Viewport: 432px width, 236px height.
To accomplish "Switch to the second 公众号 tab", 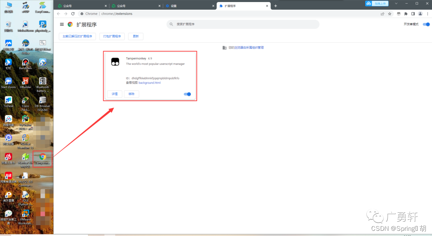I will coord(136,6).
